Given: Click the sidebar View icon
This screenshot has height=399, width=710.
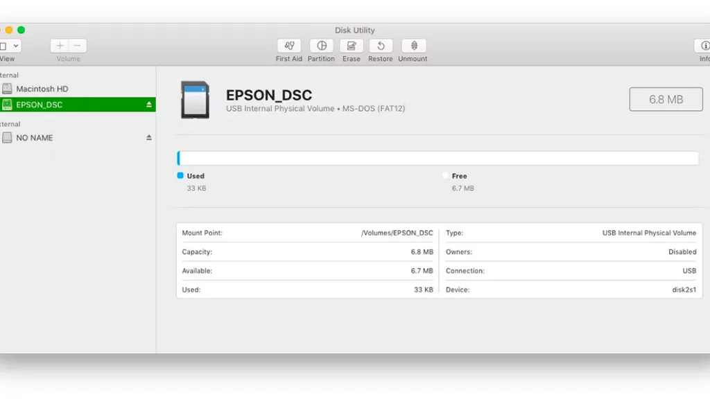Looking at the screenshot, I should tap(3, 46).
